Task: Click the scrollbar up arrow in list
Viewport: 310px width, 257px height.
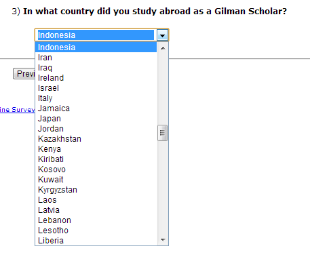Action: (163, 48)
